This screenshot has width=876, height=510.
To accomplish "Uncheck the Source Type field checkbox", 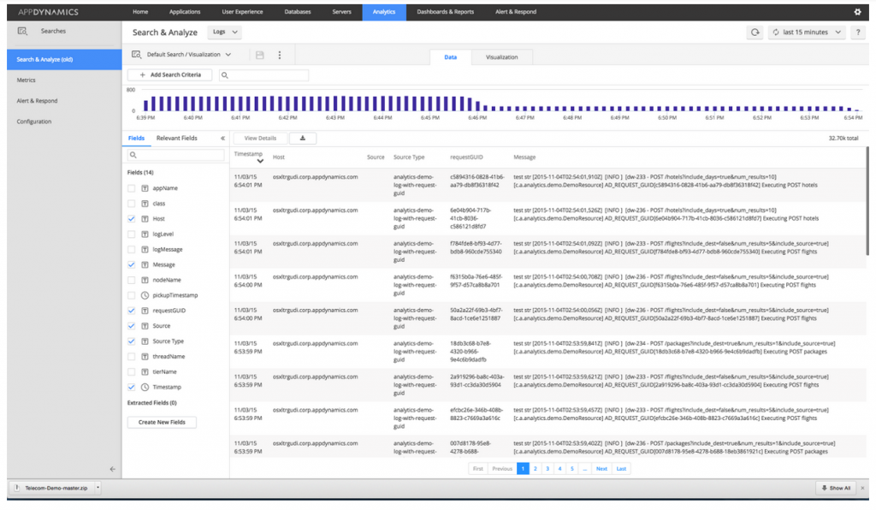I will 131,341.
